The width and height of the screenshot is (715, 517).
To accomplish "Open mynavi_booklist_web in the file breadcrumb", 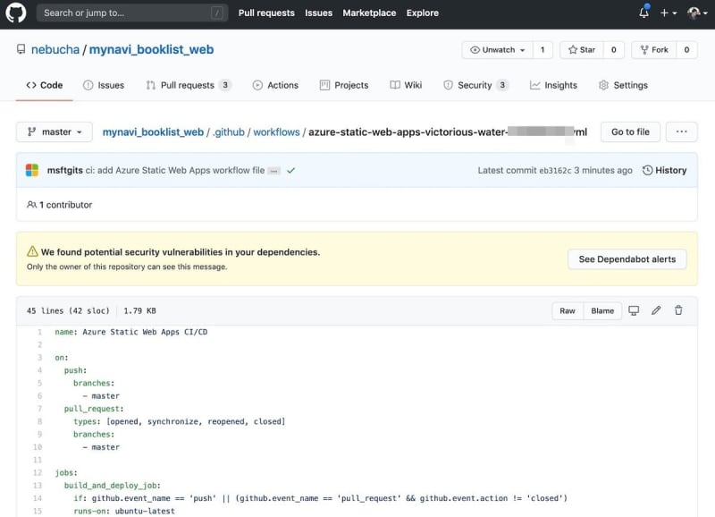I will coord(153,132).
